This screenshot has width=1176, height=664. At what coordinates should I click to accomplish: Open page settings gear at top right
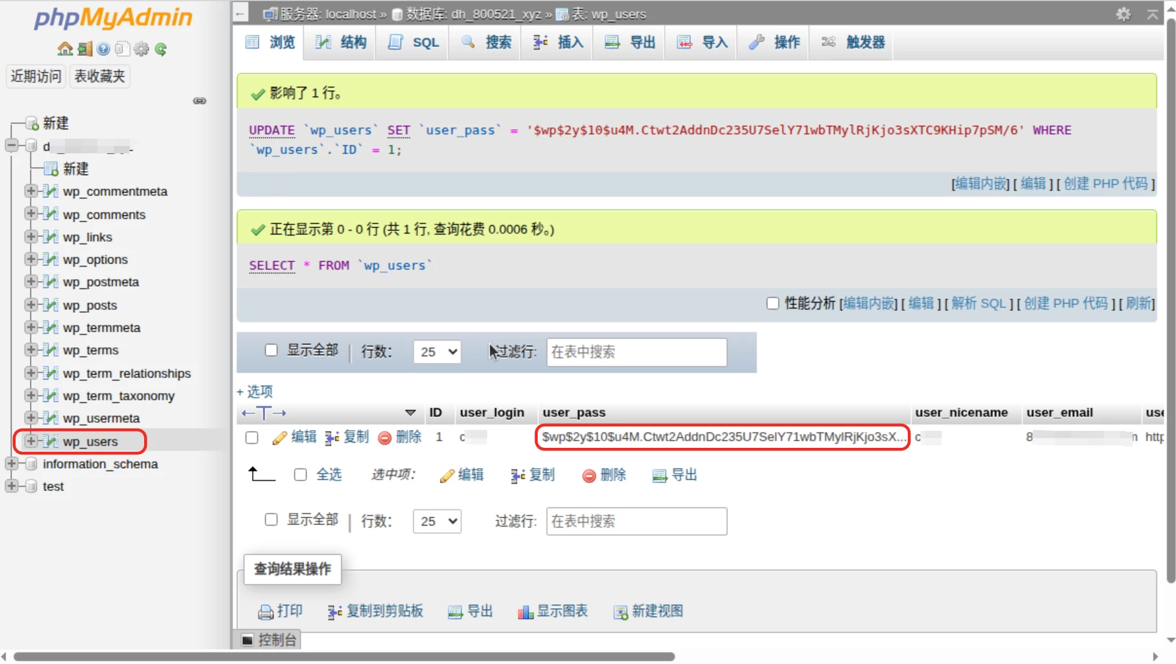pos(1123,14)
